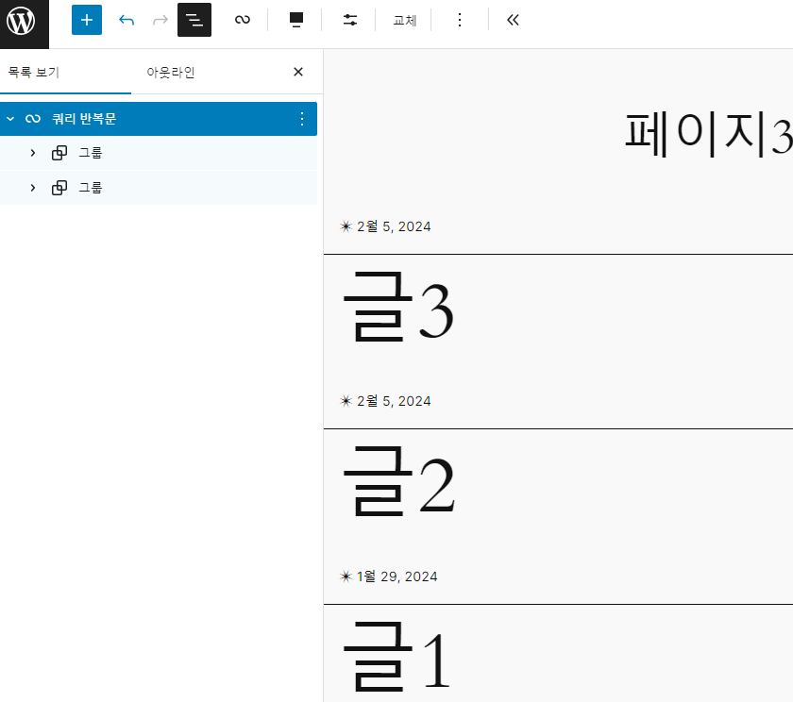The width and height of the screenshot is (793, 702).
Task: Close the list view panel
Action: pos(298,72)
